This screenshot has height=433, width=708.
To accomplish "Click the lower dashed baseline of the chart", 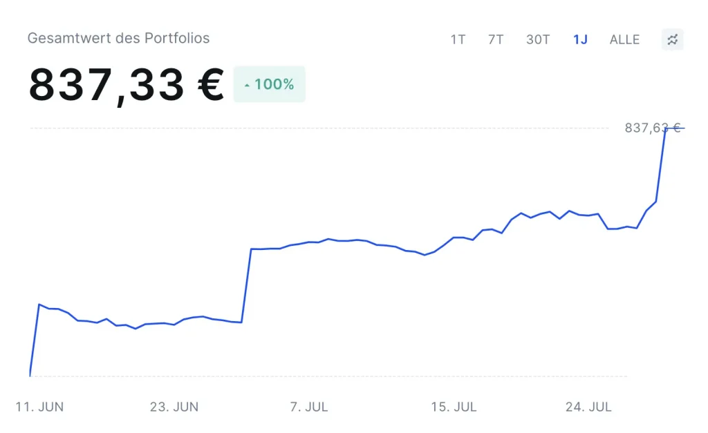I will pos(346,376).
